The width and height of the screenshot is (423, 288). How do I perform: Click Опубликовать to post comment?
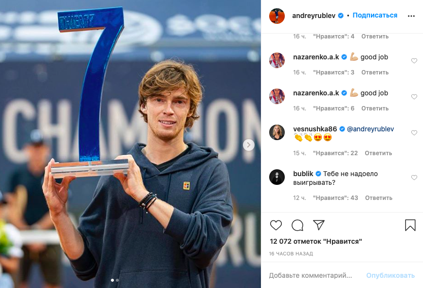pyautogui.click(x=390, y=275)
